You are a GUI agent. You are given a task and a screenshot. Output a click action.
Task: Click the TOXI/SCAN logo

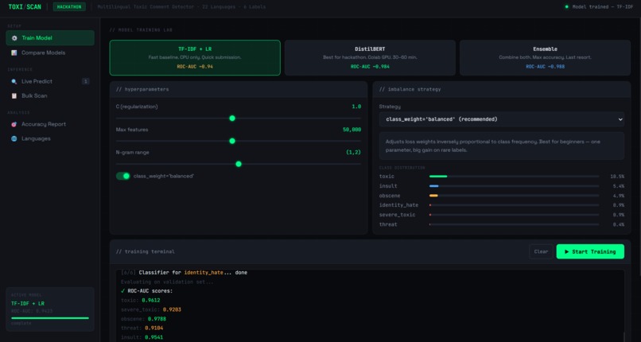tap(25, 6)
